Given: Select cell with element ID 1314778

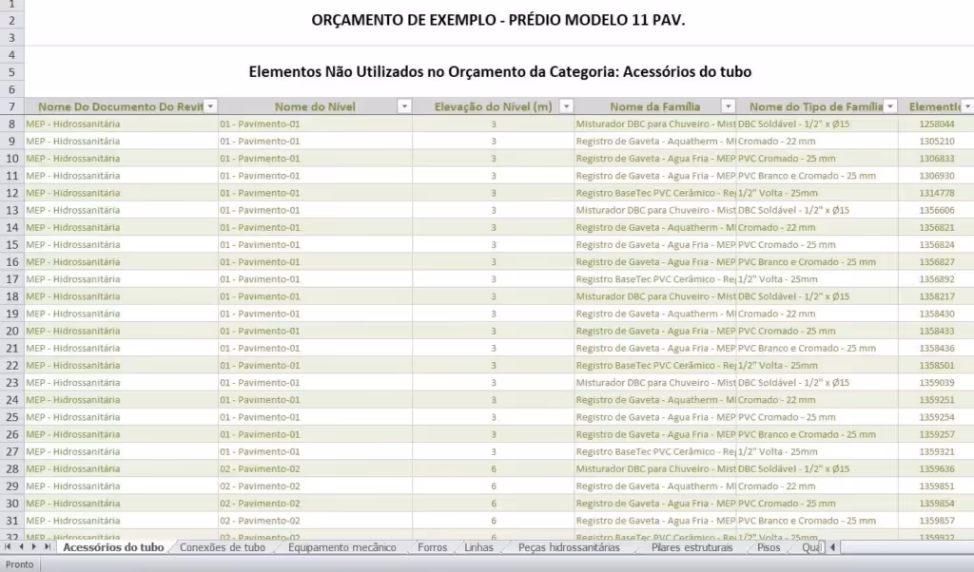Looking at the screenshot, I should point(936,193).
